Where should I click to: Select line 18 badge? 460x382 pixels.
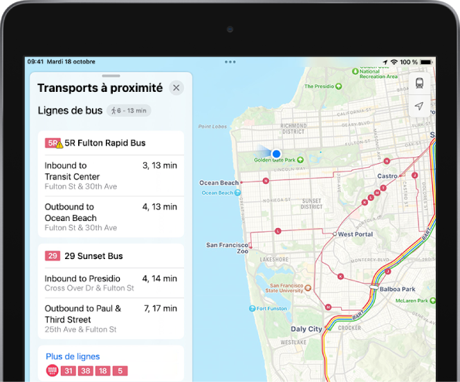102,371
